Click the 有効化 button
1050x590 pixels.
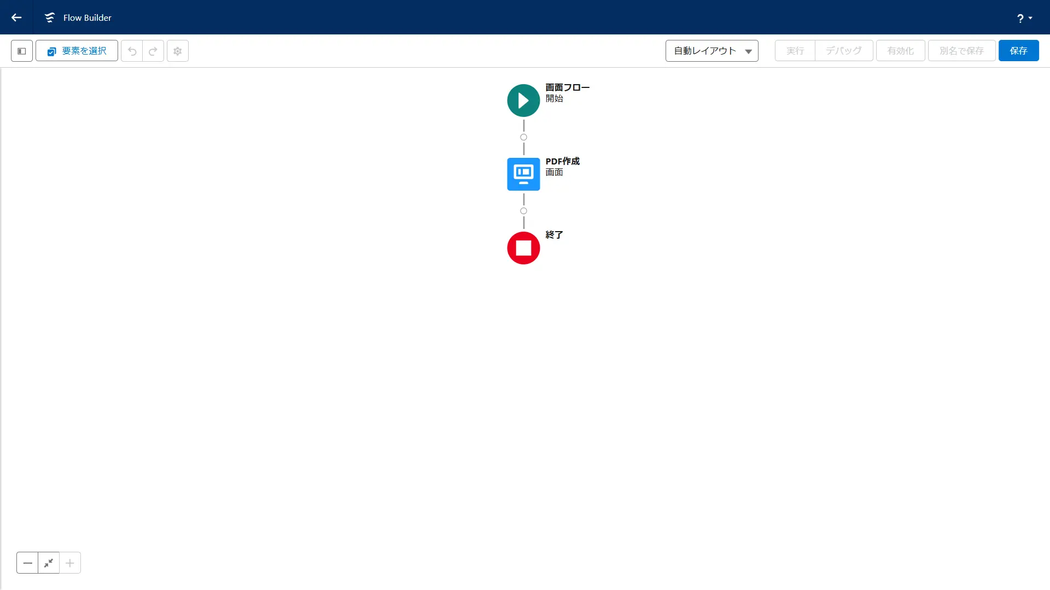click(x=900, y=51)
